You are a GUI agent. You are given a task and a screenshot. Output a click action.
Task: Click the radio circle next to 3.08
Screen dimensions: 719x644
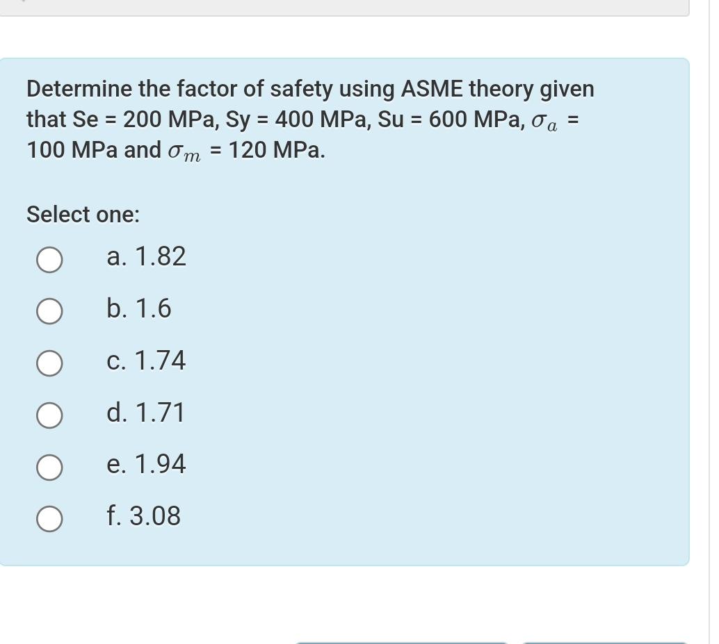49,518
